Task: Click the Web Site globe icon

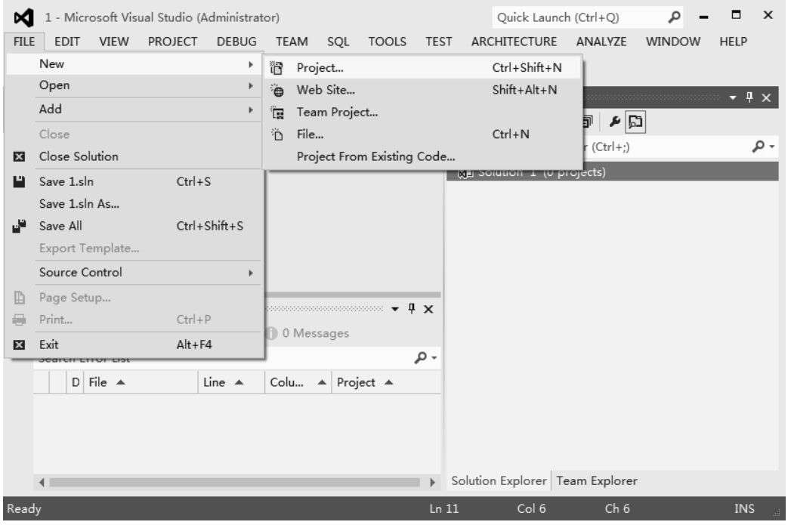Action: tap(277, 91)
